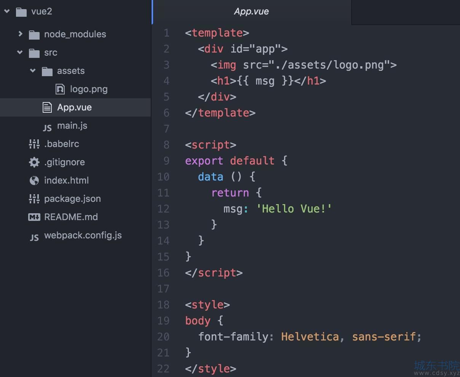The image size is (460, 377).
Task: Click the data function name
Action: click(211, 177)
